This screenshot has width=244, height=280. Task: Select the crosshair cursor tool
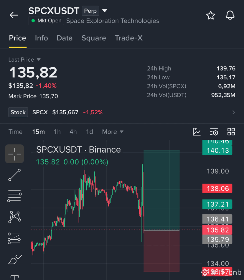[x=14, y=154]
